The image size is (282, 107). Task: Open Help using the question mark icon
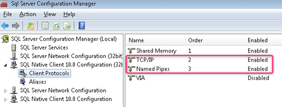tap(82, 26)
